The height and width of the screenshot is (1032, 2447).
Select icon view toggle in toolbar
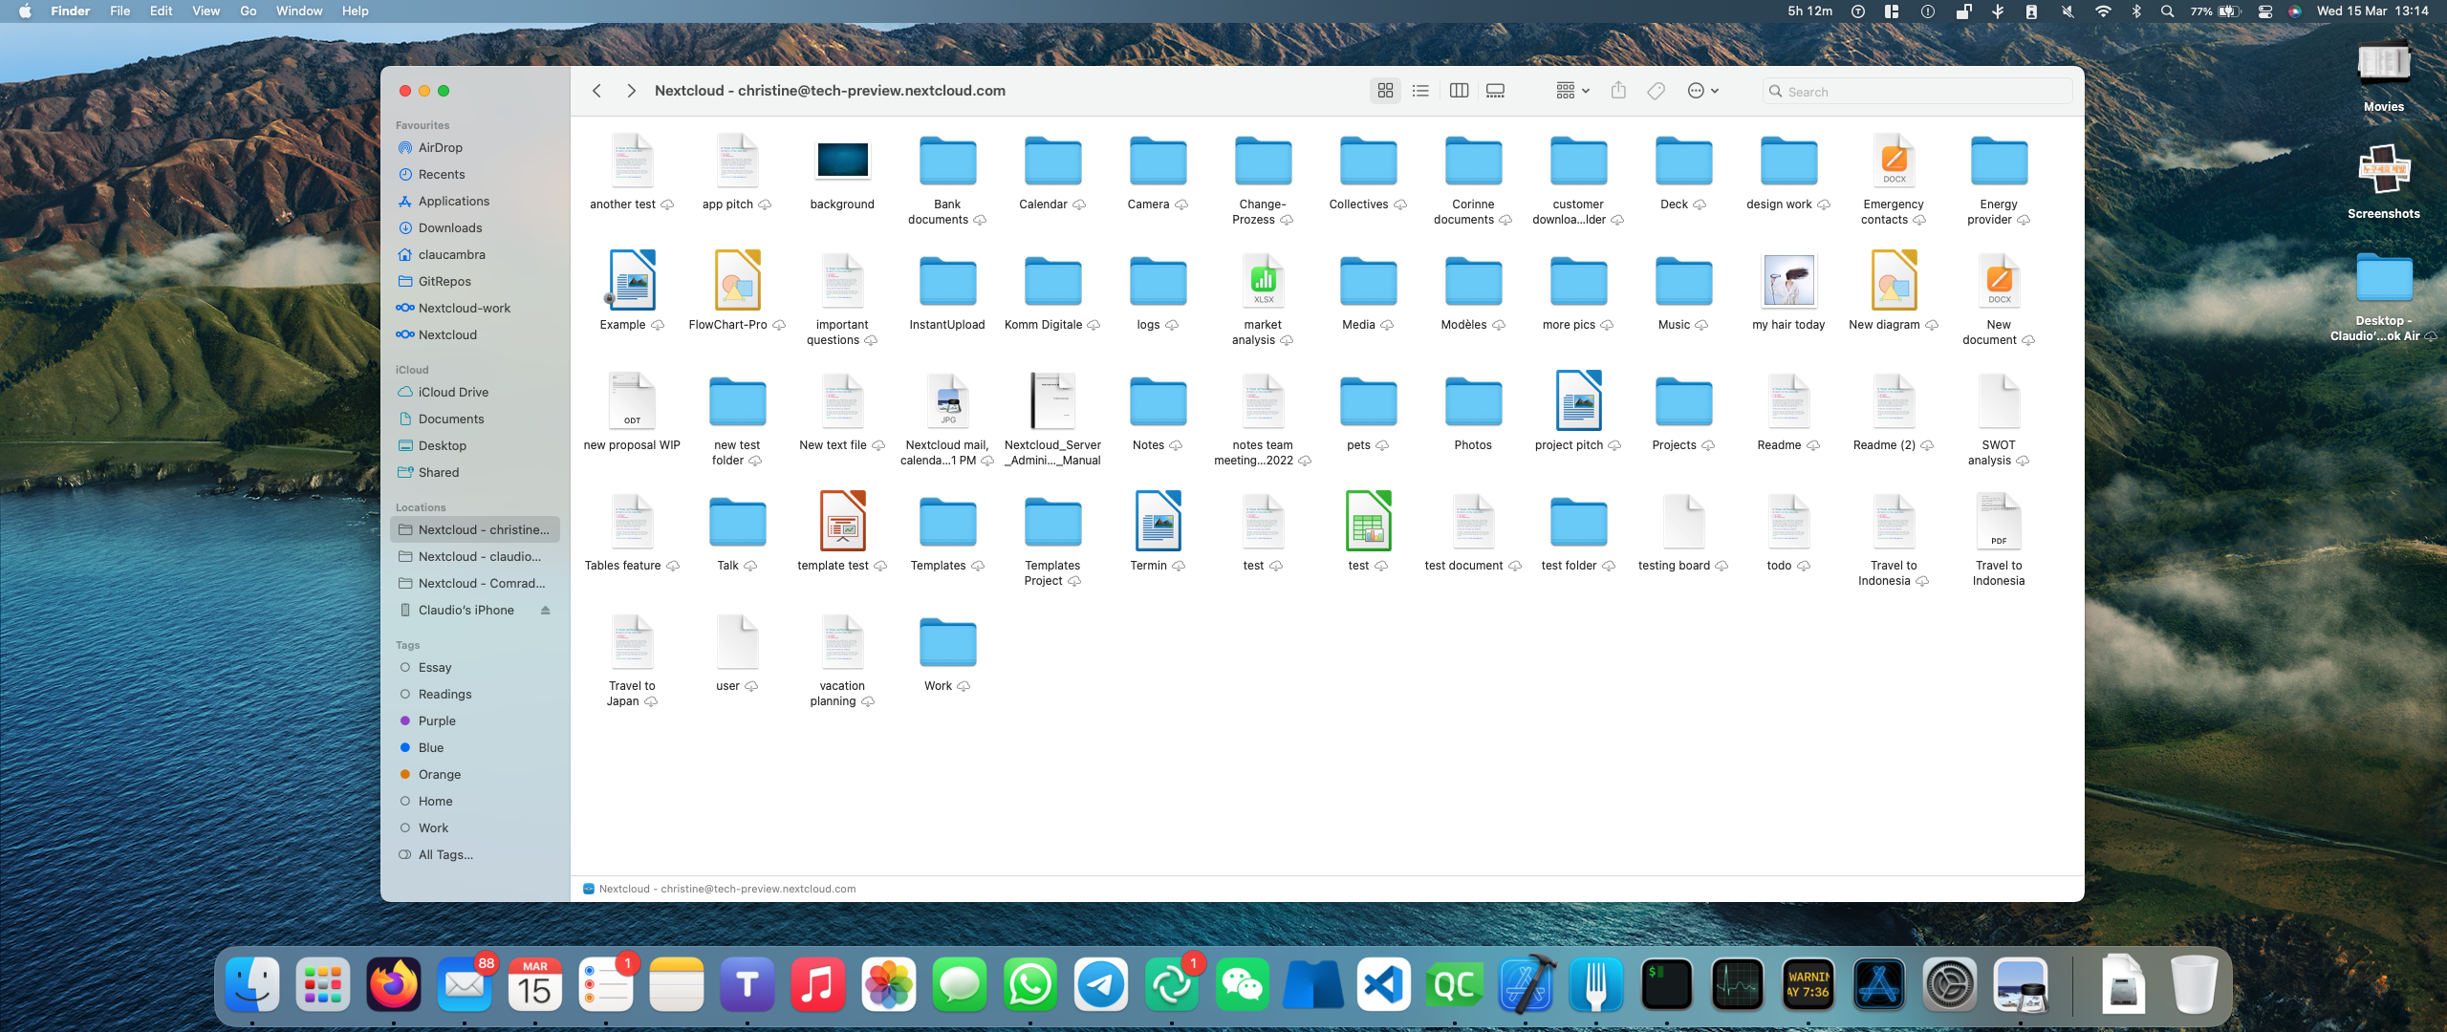1385,91
